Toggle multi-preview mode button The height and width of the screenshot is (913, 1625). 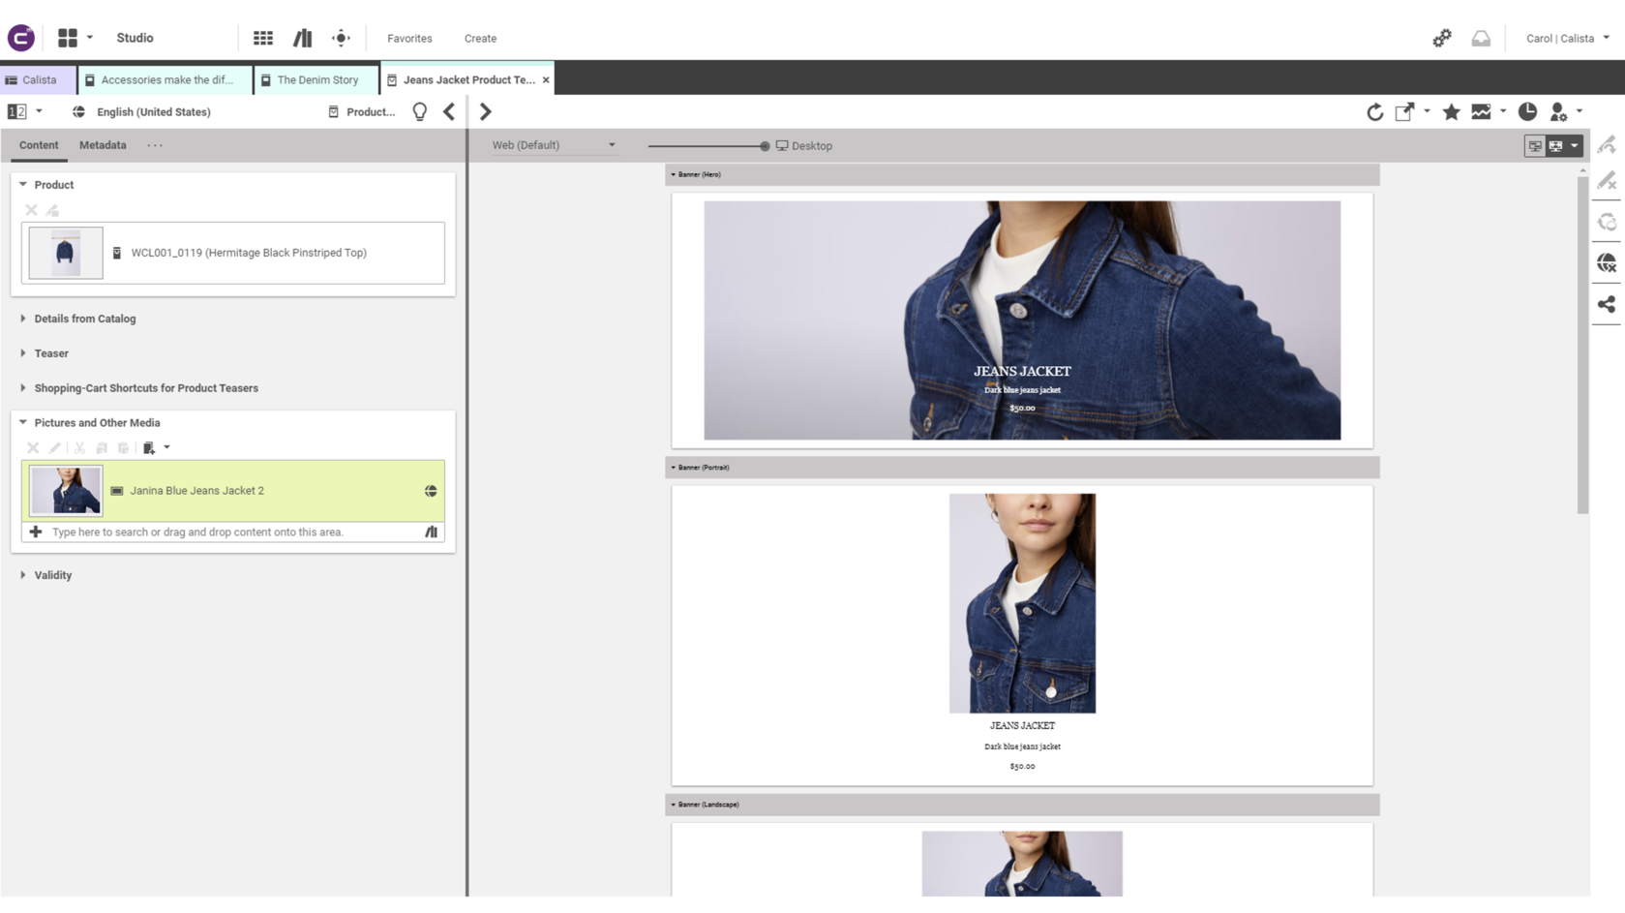(1555, 146)
